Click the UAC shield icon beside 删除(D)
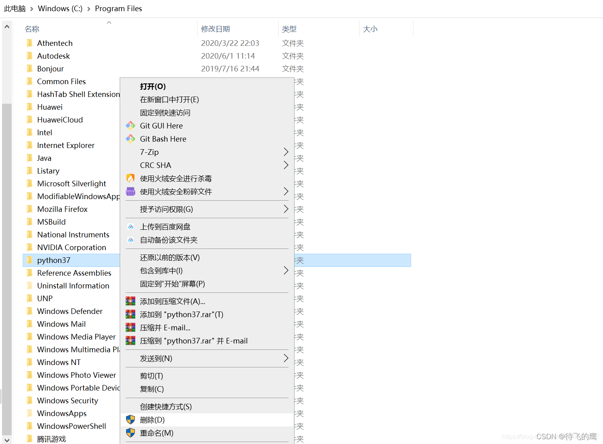603x444 pixels. 130,420
